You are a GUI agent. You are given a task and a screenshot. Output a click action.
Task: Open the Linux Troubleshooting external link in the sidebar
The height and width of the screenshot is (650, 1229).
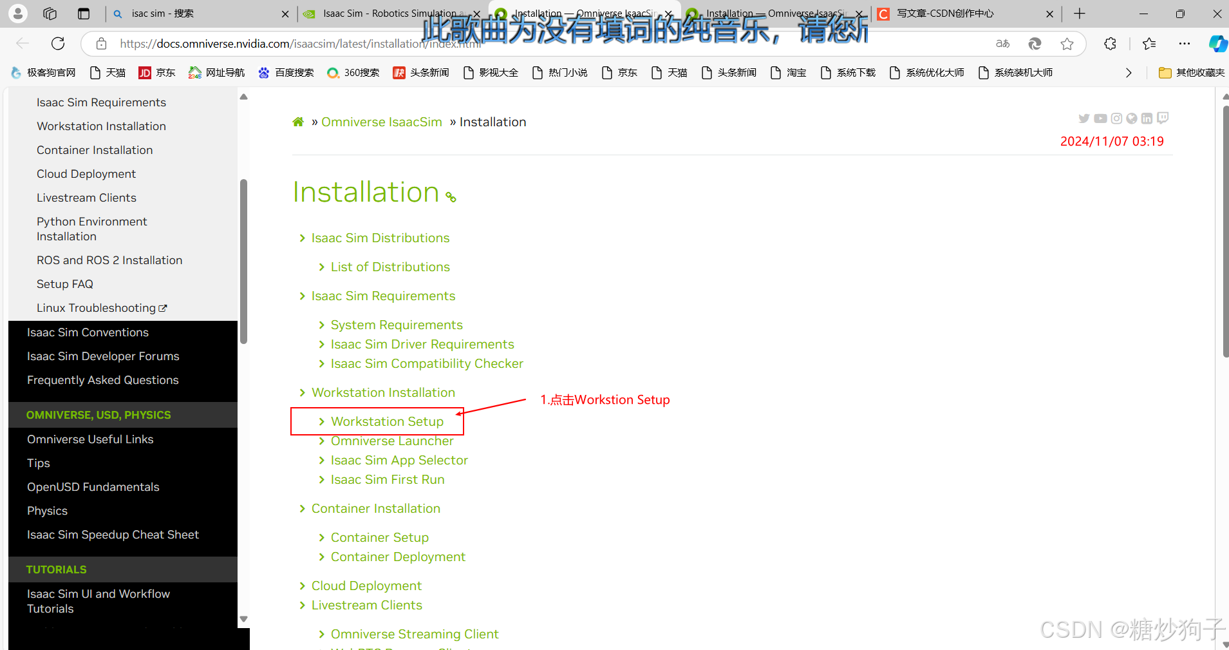click(102, 308)
